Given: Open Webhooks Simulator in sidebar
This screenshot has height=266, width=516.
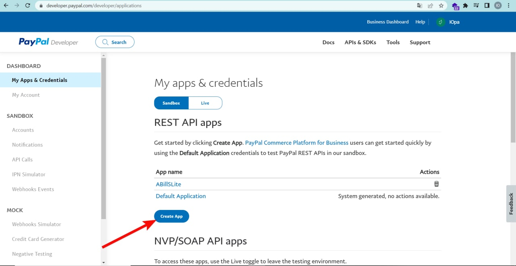Looking at the screenshot, I should pos(37,224).
